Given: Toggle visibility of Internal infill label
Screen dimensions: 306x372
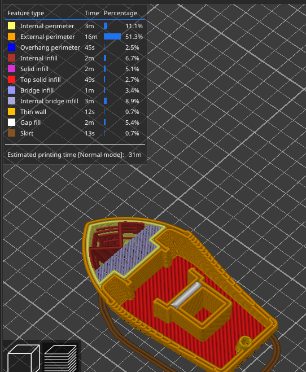Looking at the screenshot, I should (x=38, y=58).
